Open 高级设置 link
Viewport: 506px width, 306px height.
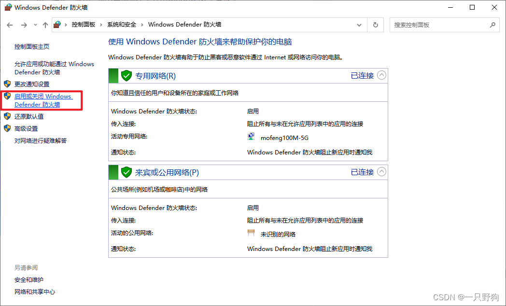26,129
